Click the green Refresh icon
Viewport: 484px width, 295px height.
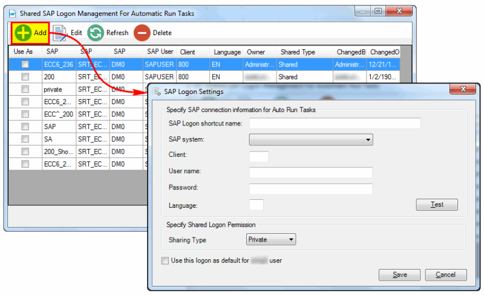pos(95,33)
